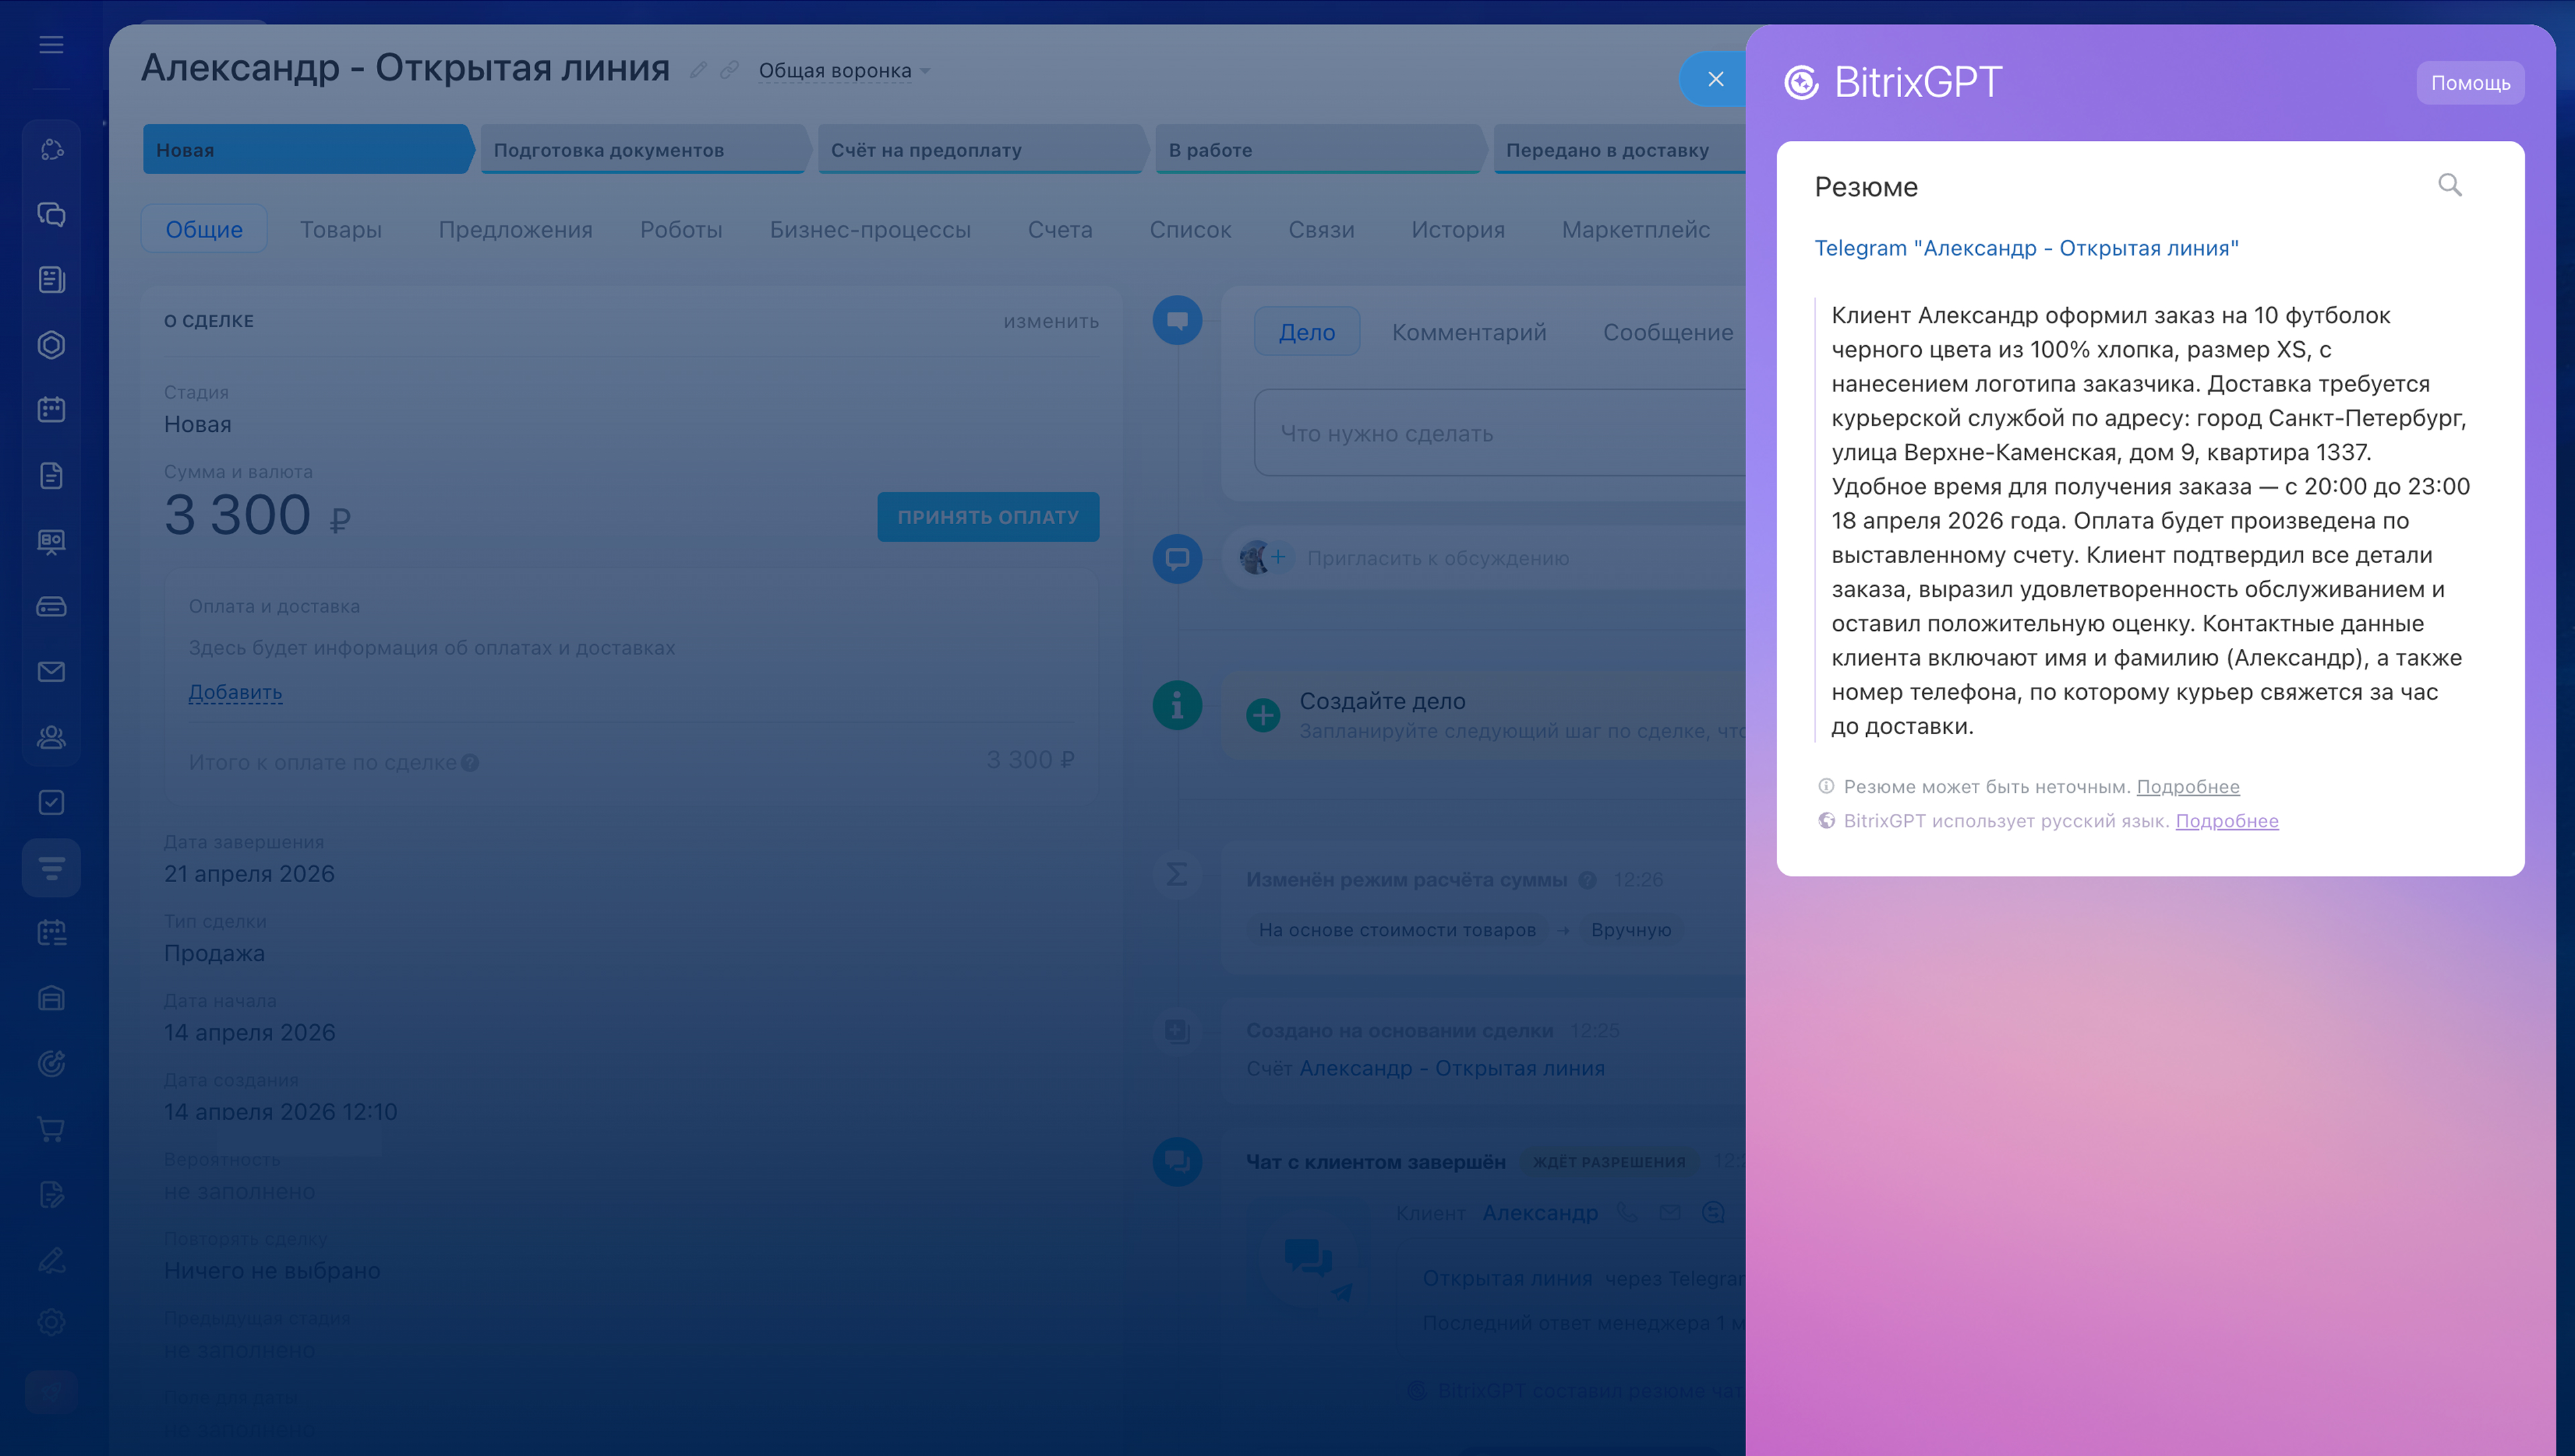Open the История tab
This screenshot has width=2575, height=1456.
1457,229
